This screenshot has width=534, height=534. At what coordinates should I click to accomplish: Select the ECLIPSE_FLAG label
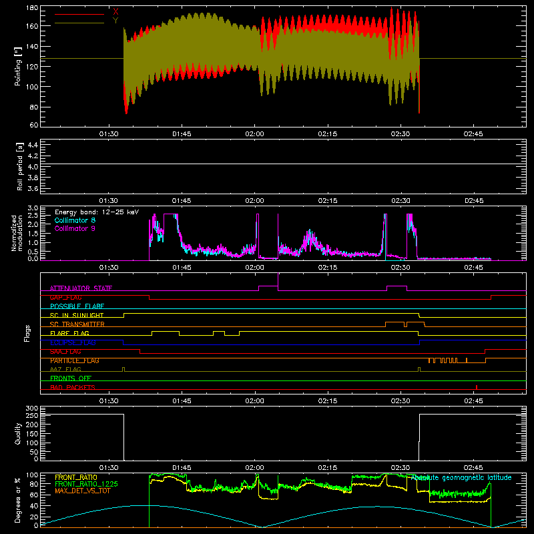point(73,342)
